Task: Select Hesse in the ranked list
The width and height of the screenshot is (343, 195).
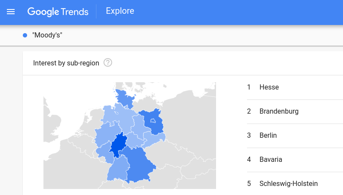Action: point(269,87)
